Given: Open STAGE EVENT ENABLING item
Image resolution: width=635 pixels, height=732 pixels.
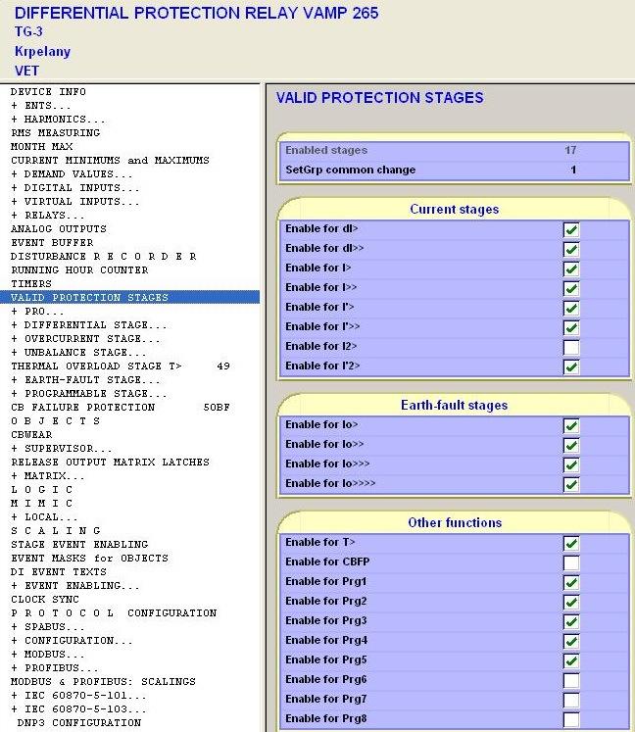Looking at the screenshot, I should click(x=79, y=545).
